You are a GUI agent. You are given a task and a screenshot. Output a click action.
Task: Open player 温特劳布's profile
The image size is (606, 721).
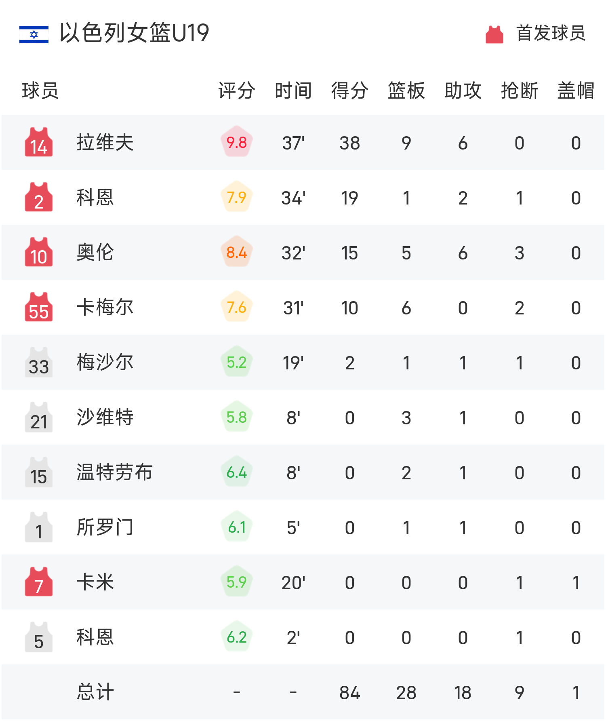point(115,472)
